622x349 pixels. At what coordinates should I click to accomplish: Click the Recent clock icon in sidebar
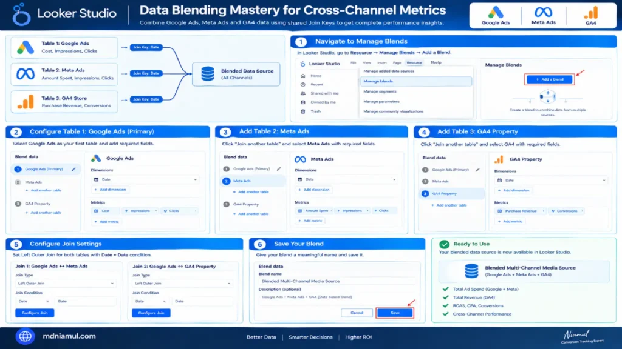(302, 84)
